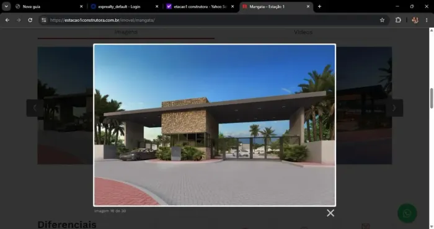Screen dimensions: 434x229
Task: Close the image lightbox with the X icon
Action: pos(330,213)
